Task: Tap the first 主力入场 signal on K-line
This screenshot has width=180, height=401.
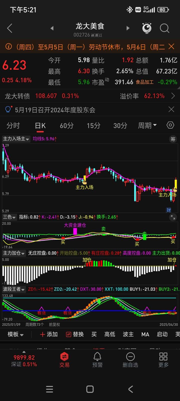Action: tap(84, 187)
